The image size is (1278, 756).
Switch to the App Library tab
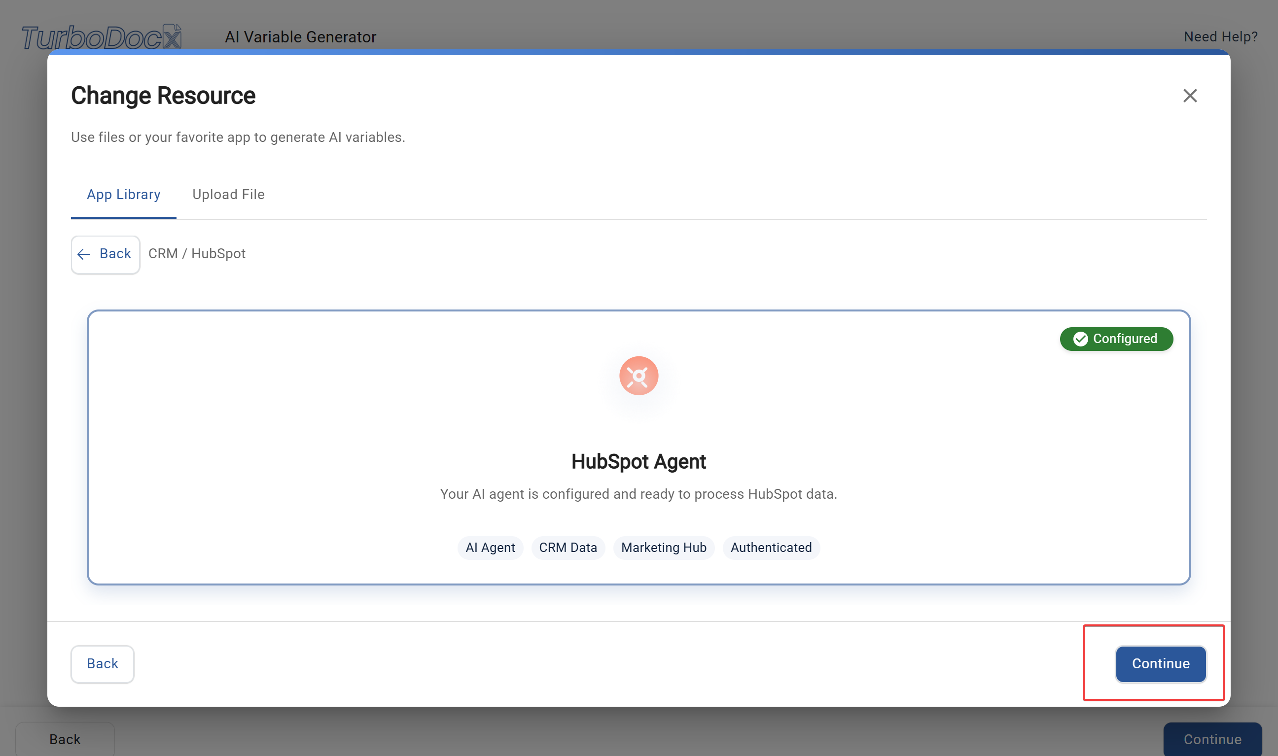pos(123,195)
